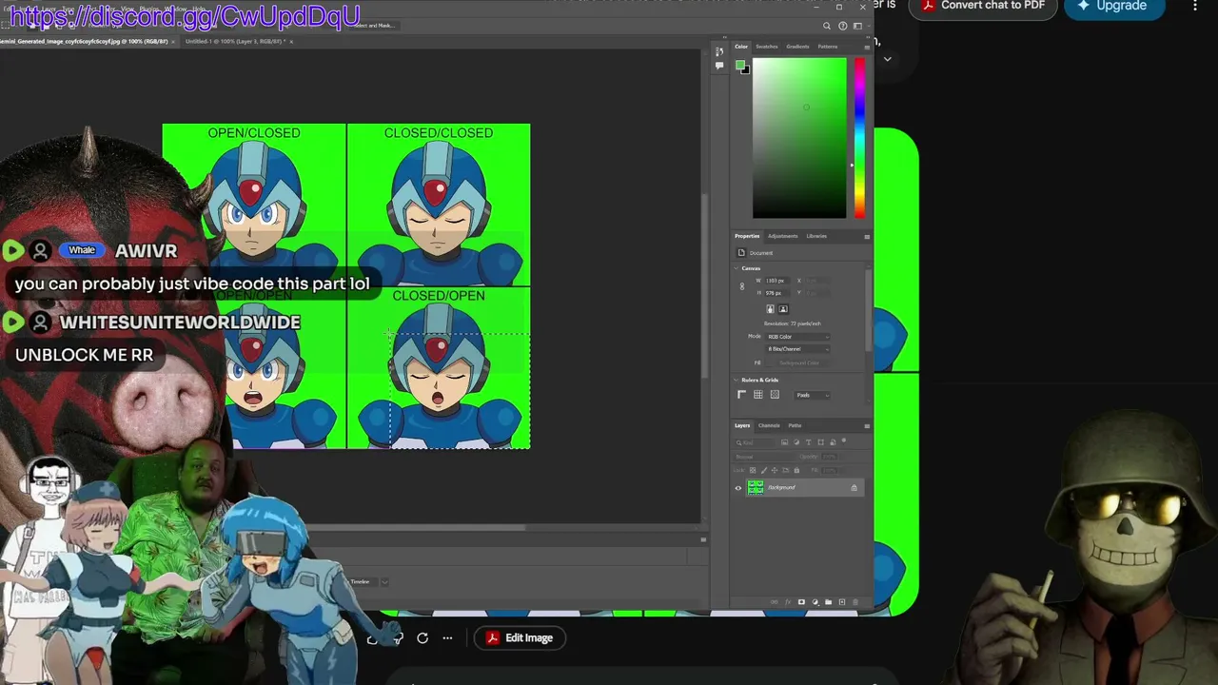Select the Untitled-1 document tab
The width and height of the screenshot is (1218, 685).
click(x=237, y=42)
